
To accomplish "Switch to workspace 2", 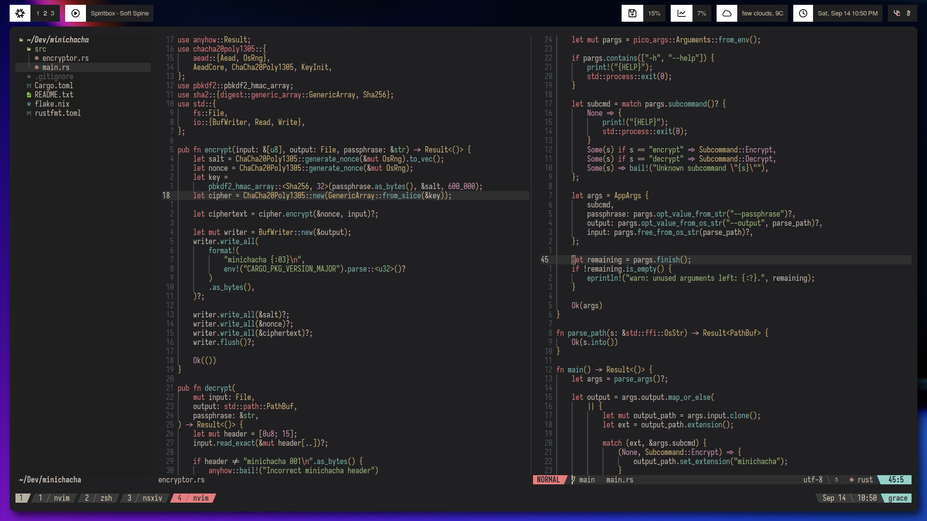I will [45, 14].
